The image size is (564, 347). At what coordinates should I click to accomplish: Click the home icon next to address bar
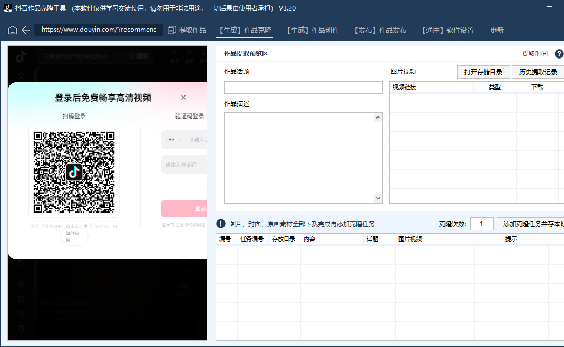(12, 30)
